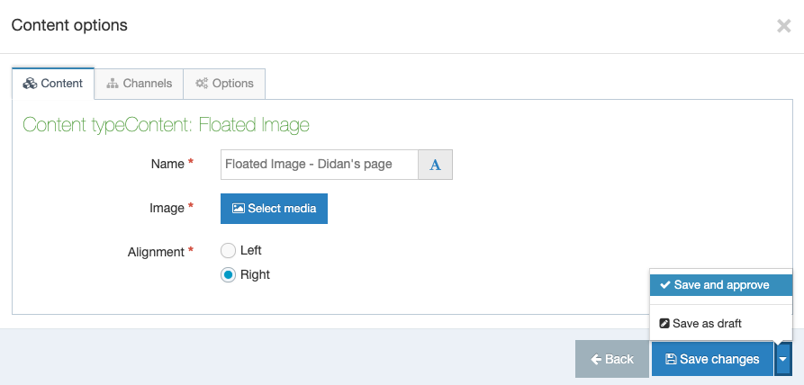Click the picture icon on Select media
The height and width of the screenshot is (385, 804).
(x=238, y=209)
